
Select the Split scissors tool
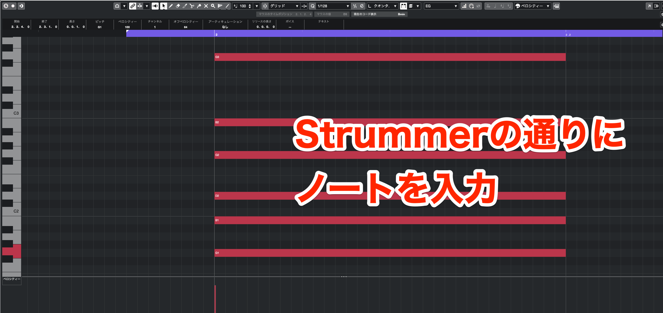(x=192, y=6)
